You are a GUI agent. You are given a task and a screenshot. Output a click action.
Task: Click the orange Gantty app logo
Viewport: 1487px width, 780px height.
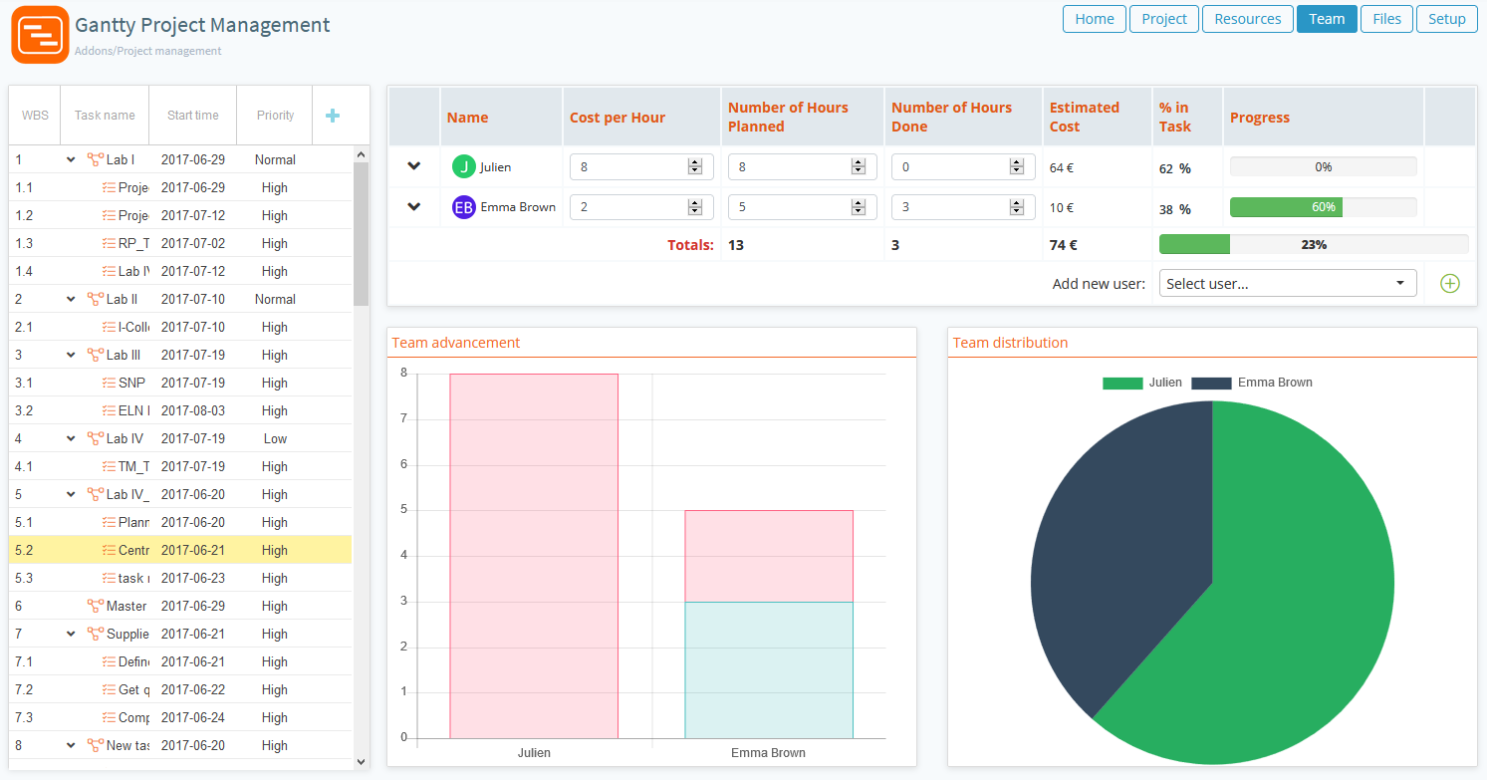41,34
